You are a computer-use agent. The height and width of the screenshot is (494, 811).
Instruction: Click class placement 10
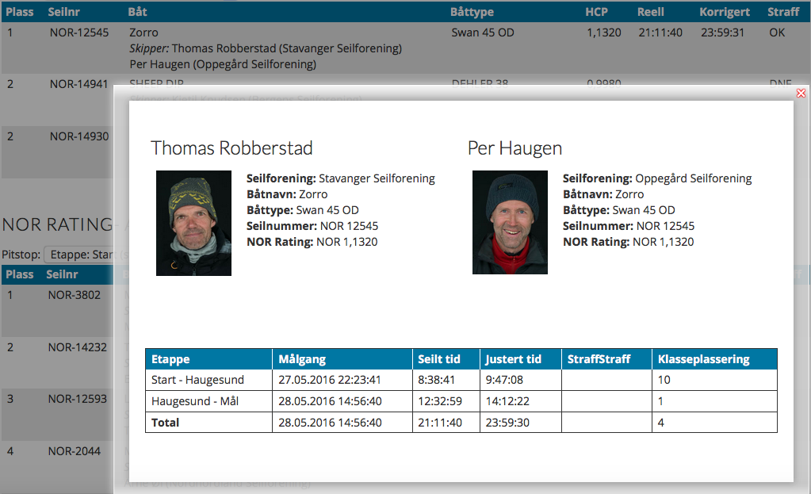click(664, 380)
